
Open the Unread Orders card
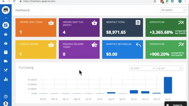tap(36, 49)
